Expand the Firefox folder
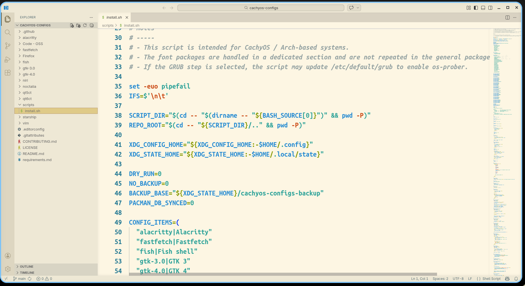Screen dimensions: 525x286 [56, 56]
